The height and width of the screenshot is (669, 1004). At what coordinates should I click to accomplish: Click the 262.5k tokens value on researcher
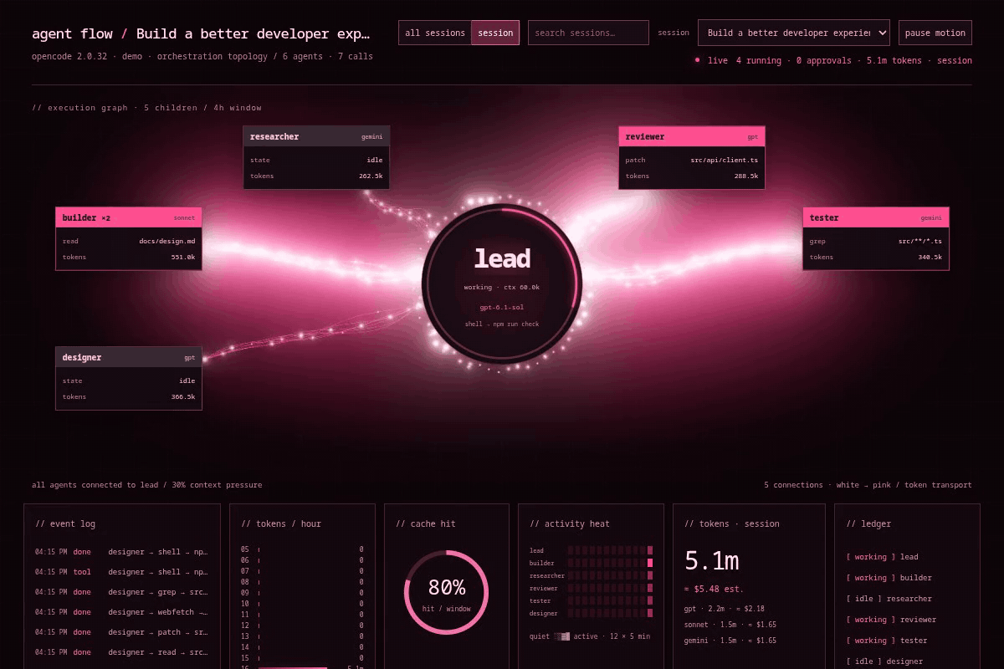point(371,176)
